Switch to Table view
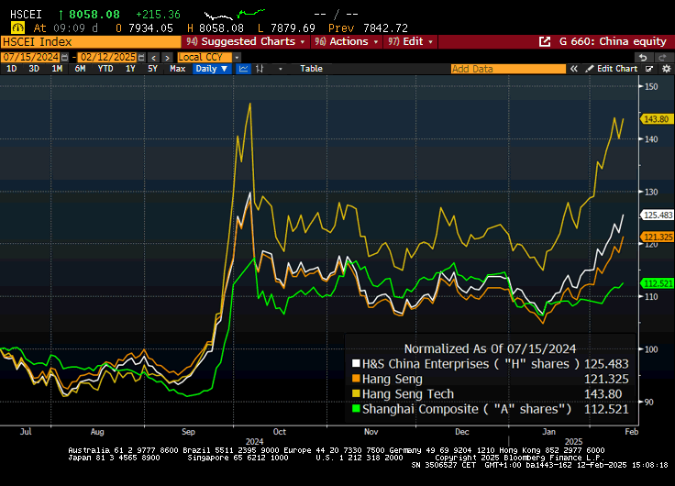The image size is (675, 486). coord(311,69)
